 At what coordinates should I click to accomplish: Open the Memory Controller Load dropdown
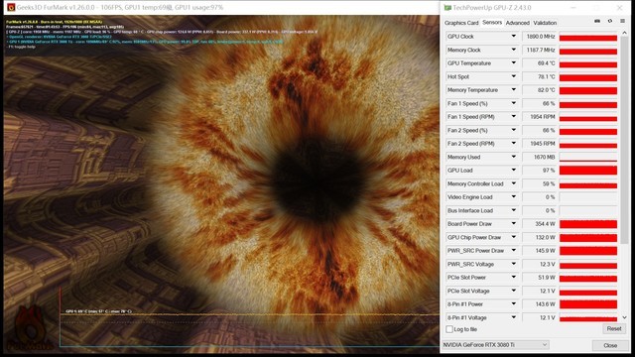point(514,183)
